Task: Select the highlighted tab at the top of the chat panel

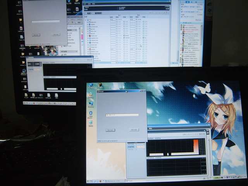Action: [188, 2]
